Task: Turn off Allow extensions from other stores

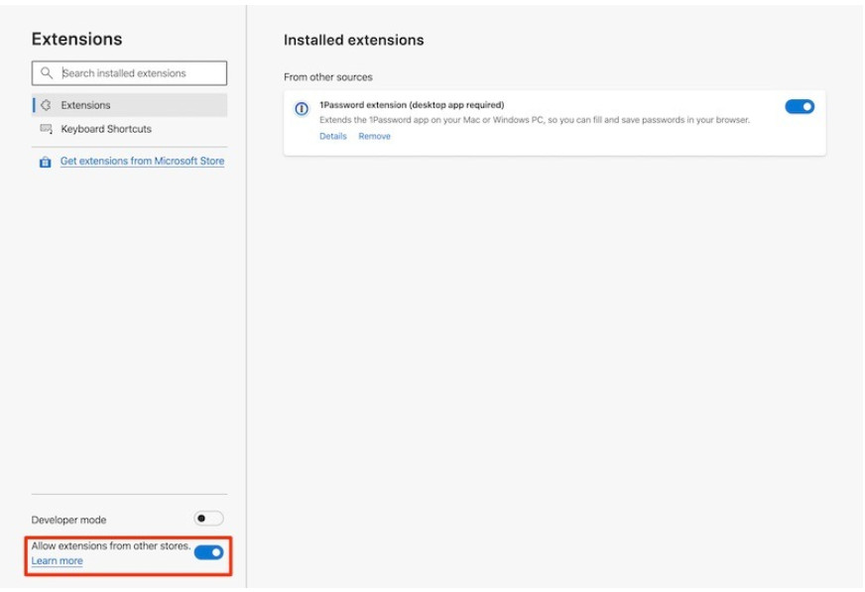Action: point(208,552)
